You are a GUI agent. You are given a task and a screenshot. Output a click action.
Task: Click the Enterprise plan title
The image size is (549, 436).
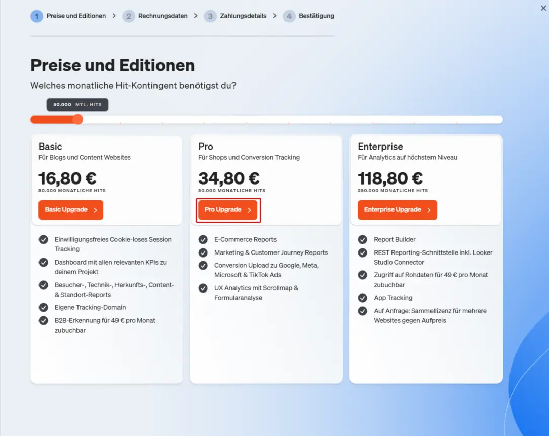pyautogui.click(x=380, y=147)
